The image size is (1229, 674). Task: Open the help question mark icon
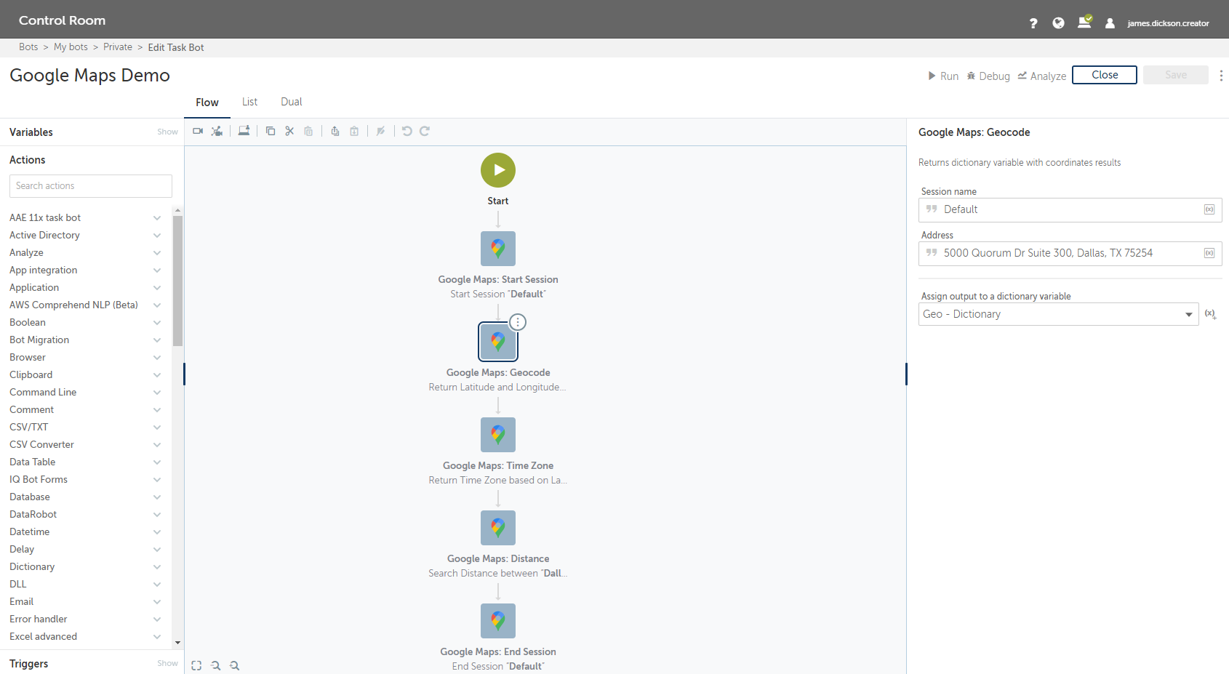[x=1033, y=23]
